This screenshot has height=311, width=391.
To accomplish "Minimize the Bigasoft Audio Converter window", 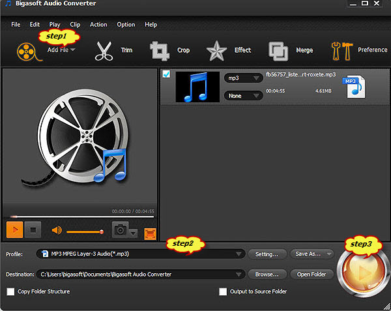I will coord(353,3).
